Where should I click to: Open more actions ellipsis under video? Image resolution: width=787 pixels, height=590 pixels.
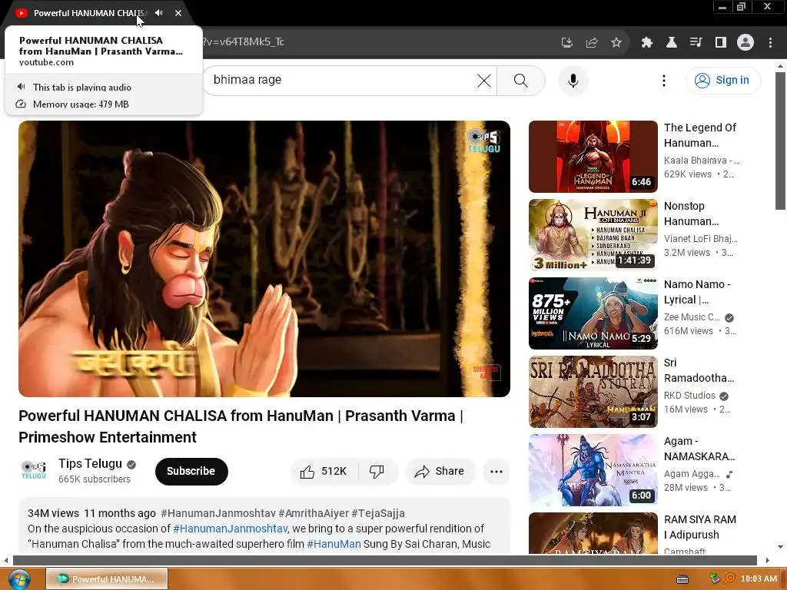496,471
